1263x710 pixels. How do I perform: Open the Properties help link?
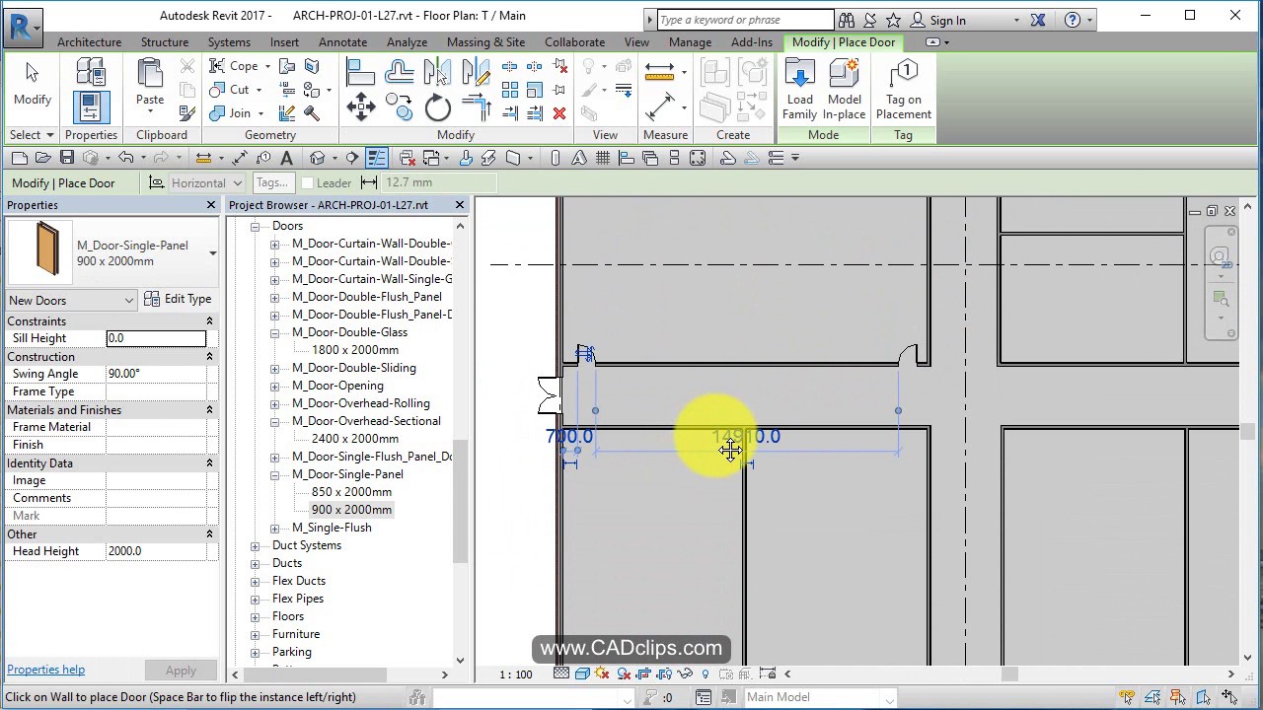click(x=45, y=670)
